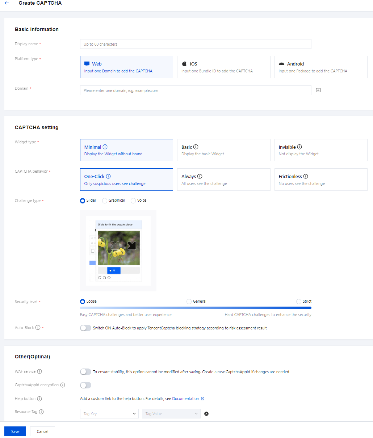
Task: Click the slider CAPTCHA preview image
Action: (x=118, y=251)
